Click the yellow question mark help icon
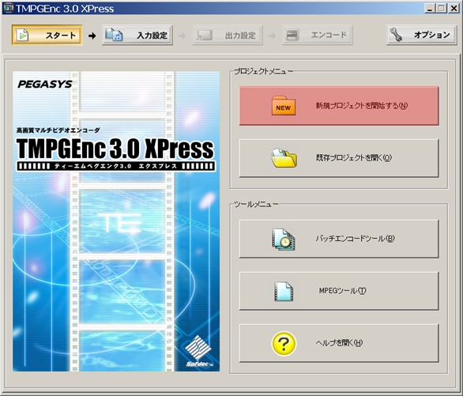 [x=284, y=343]
